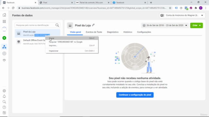Select the Pixel da Loja list item
The image size is (209, 117).
pyautogui.click(x=38, y=33)
